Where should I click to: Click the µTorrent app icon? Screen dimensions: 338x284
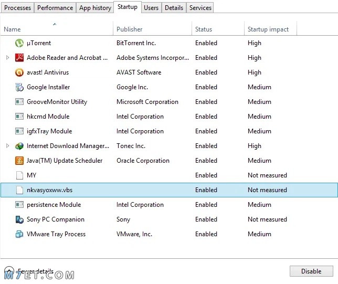pyautogui.click(x=19, y=43)
